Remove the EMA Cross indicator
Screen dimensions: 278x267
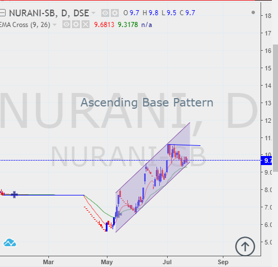click(86, 25)
